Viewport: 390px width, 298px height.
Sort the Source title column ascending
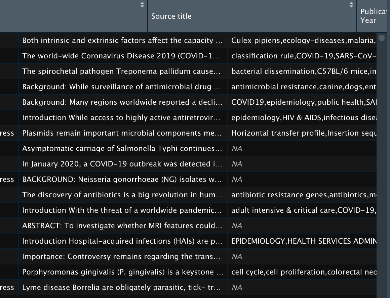351,3
